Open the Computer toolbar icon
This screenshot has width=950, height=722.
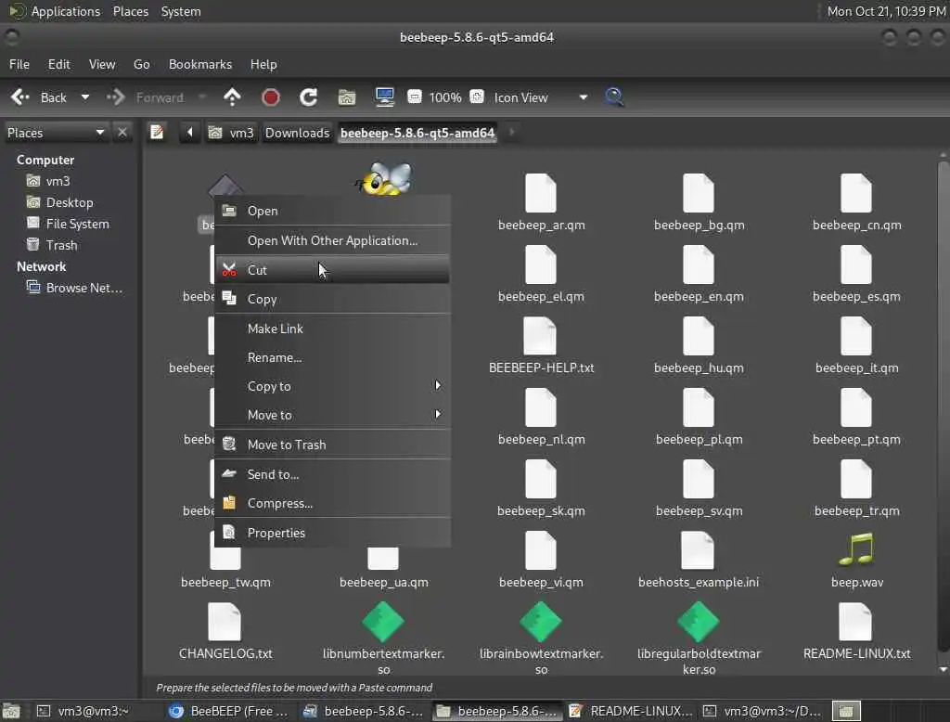(385, 97)
